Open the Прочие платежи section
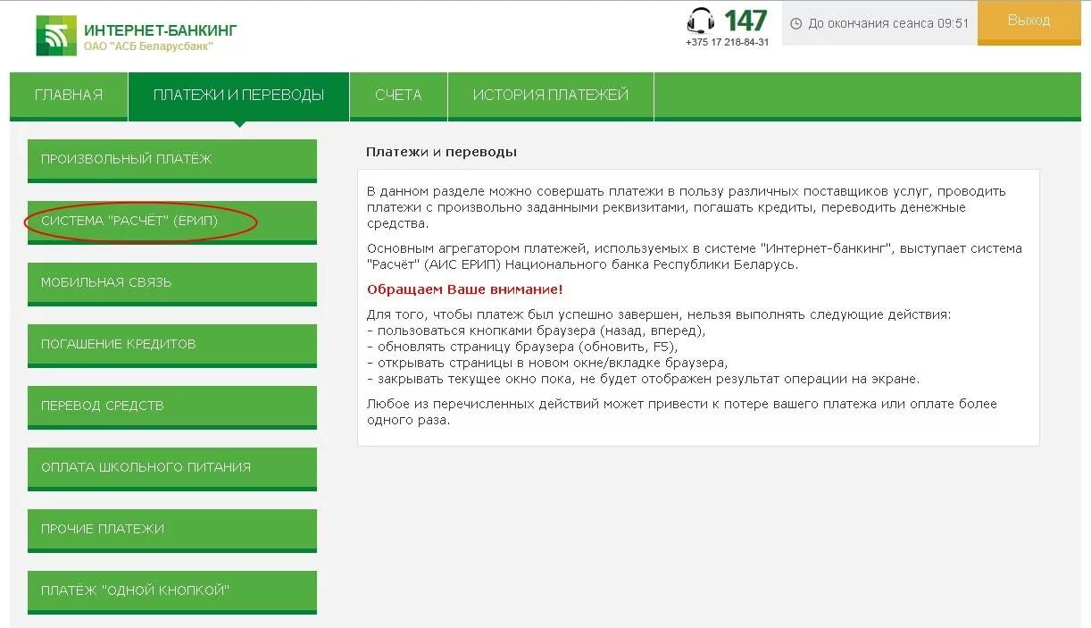Screen dimensions: 1091x628 171,529
